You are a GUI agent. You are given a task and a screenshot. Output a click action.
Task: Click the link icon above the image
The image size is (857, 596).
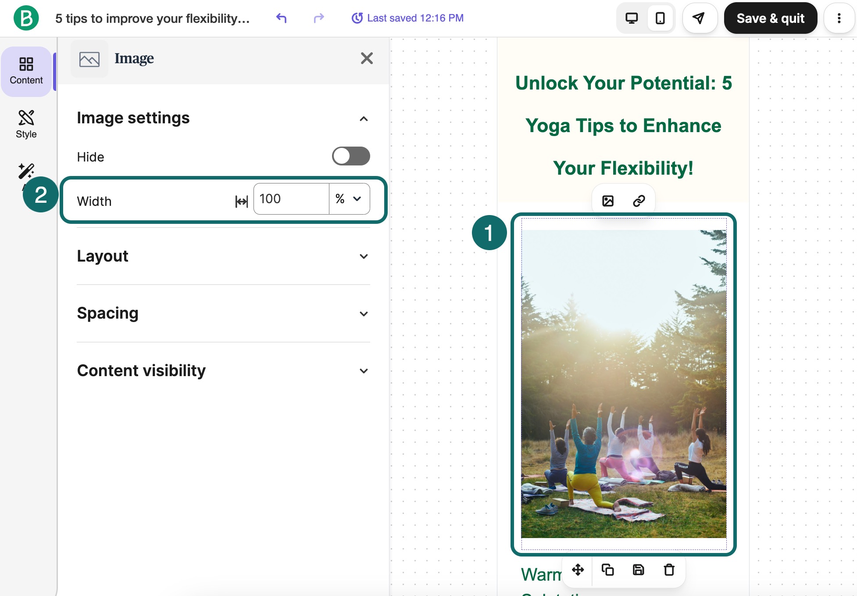tap(639, 201)
